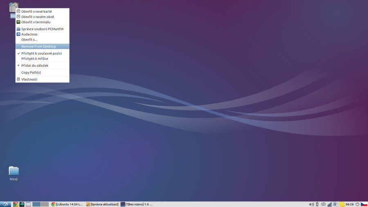The width and height of the screenshot is (368, 207).
Task: Select 'Přichytit k mřížce' option
Action: pos(42,59)
